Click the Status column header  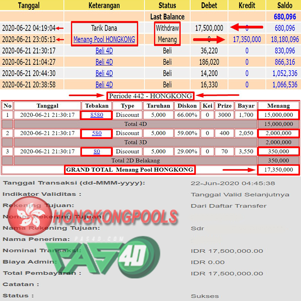pos(167,5)
